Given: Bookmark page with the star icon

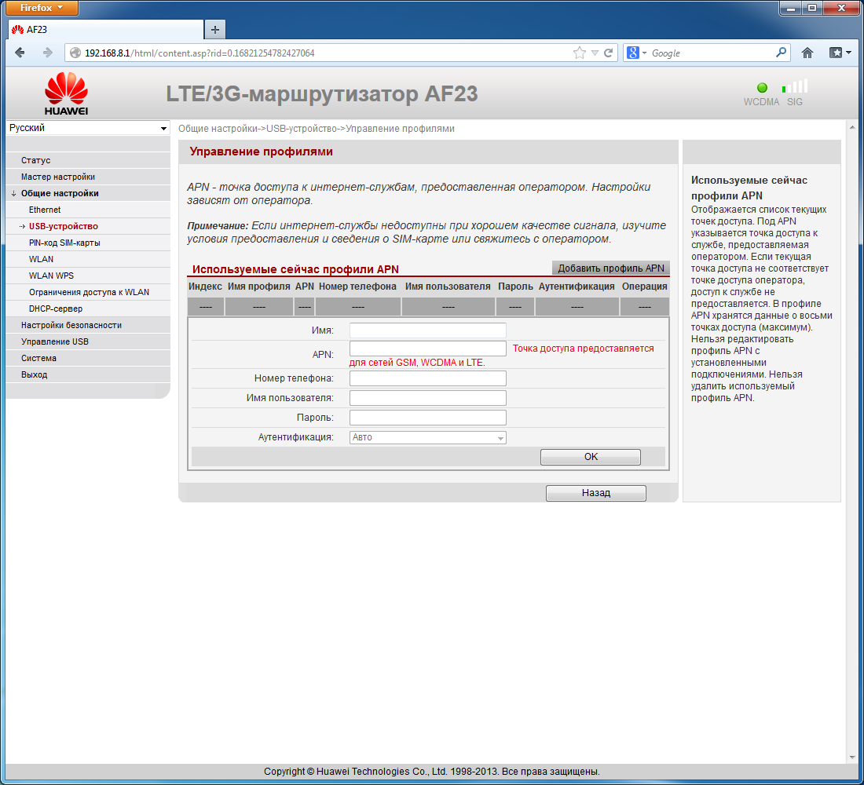Looking at the screenshot, I should 579,53.
